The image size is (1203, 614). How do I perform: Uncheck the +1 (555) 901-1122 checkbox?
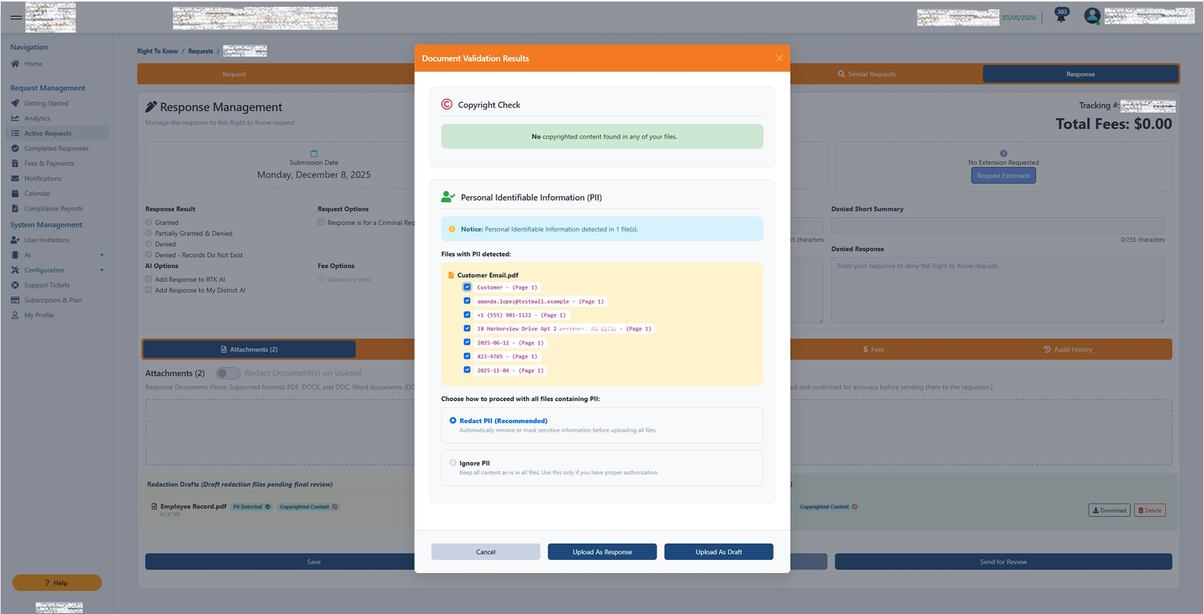467,315
